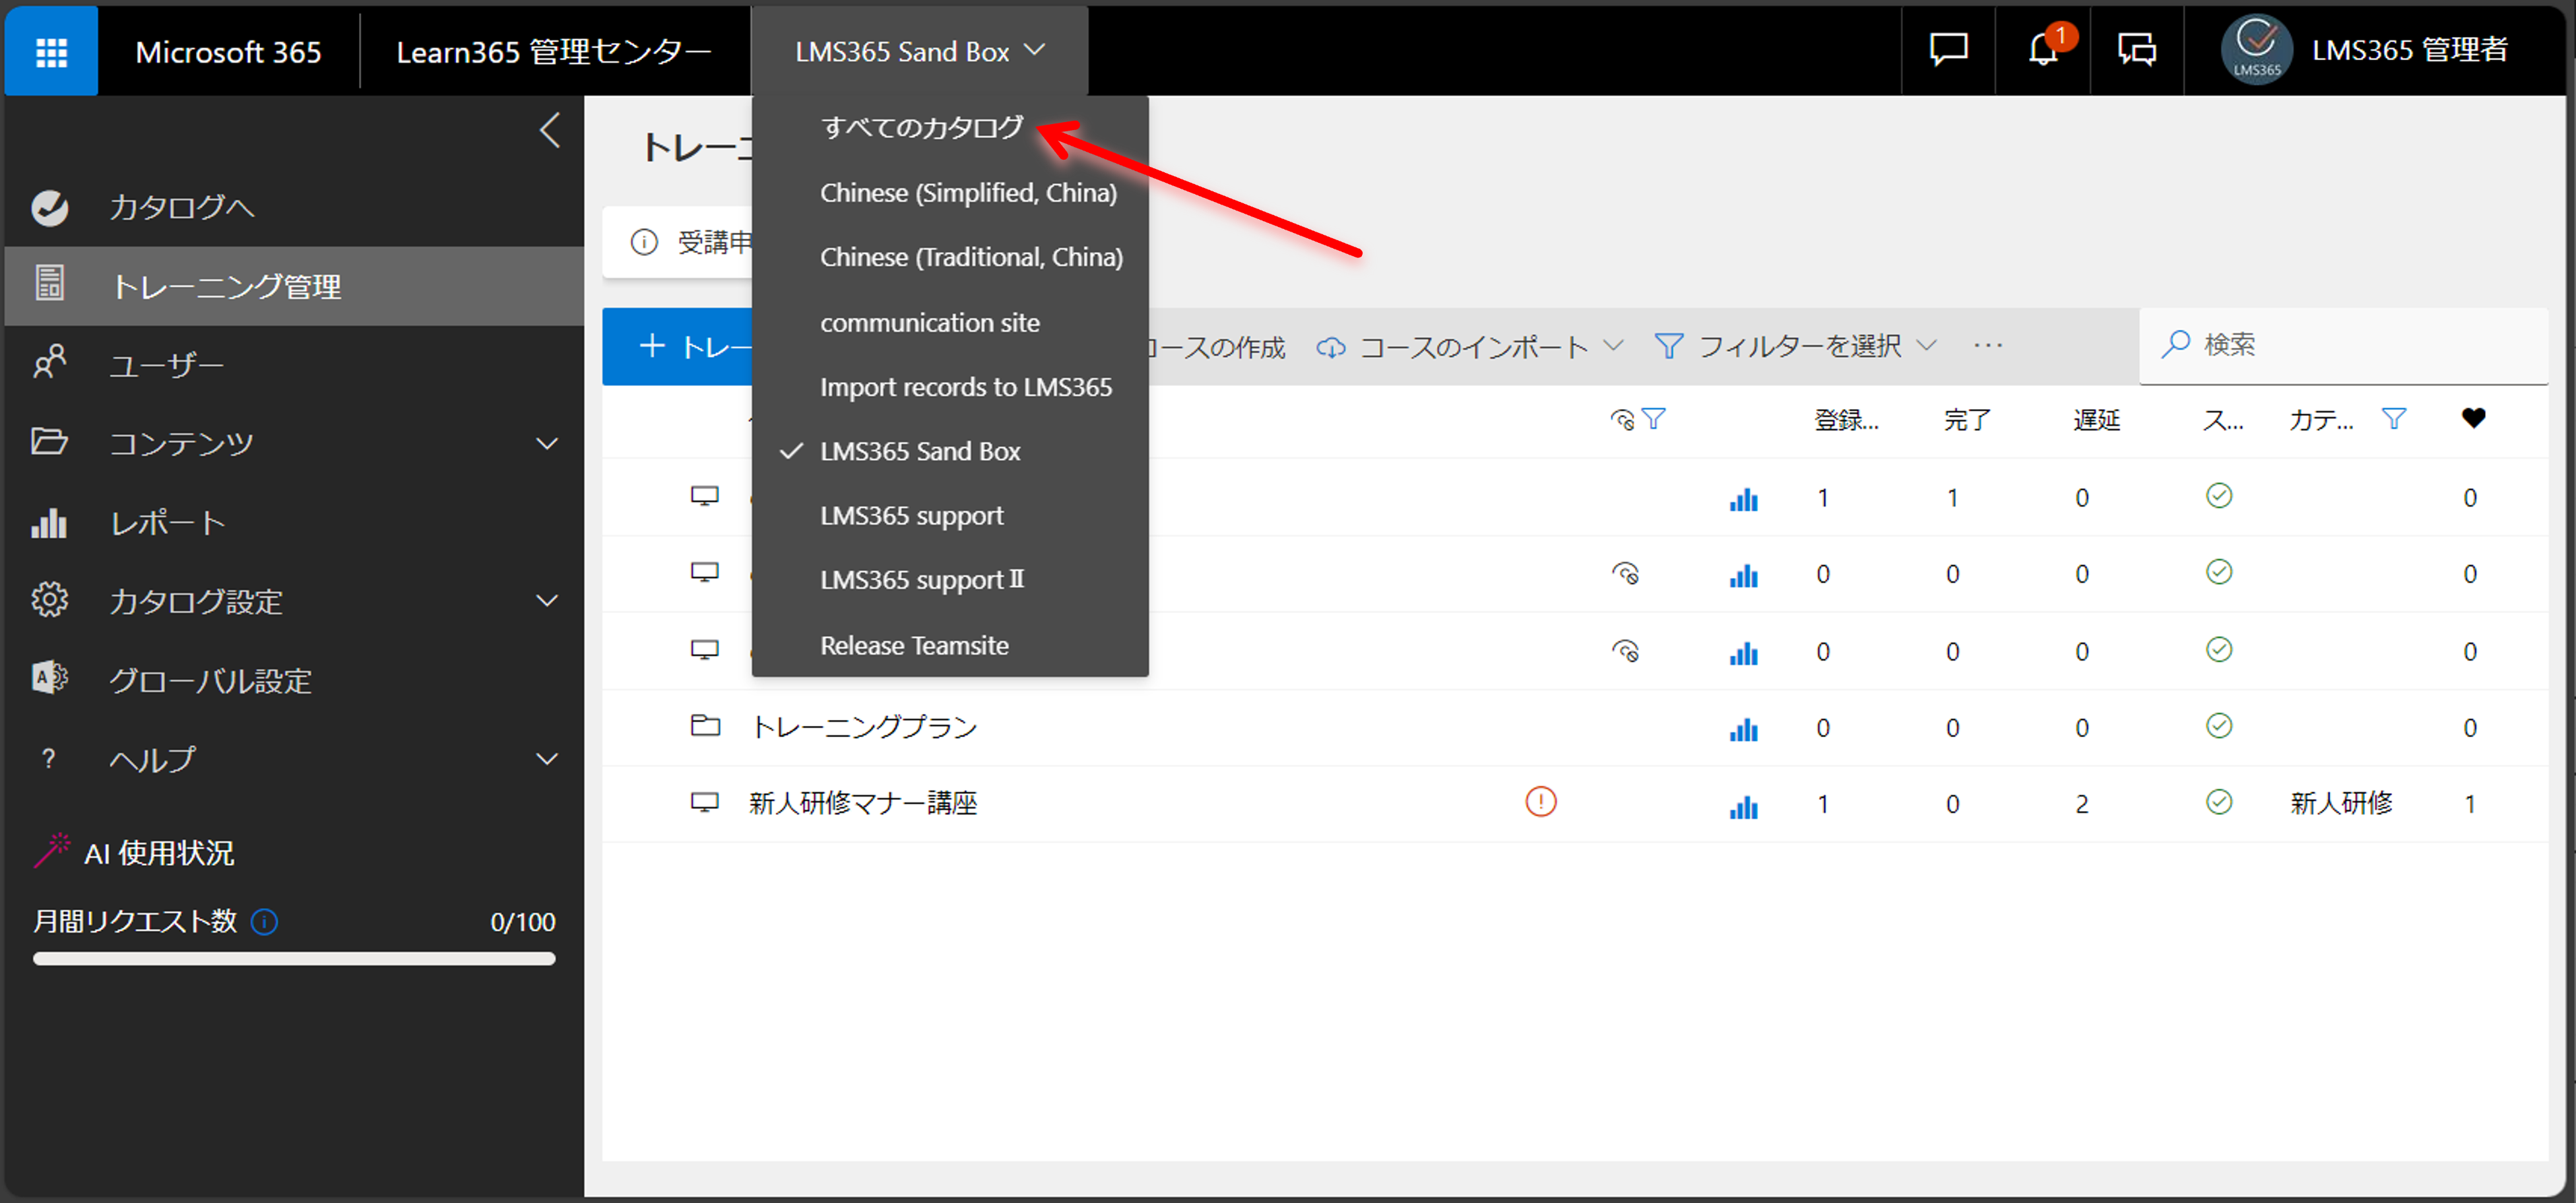The height and width of the screenshot is (1203, 2576).
Task: Sort by the heart favorites column
Action: pos(2473,418)
